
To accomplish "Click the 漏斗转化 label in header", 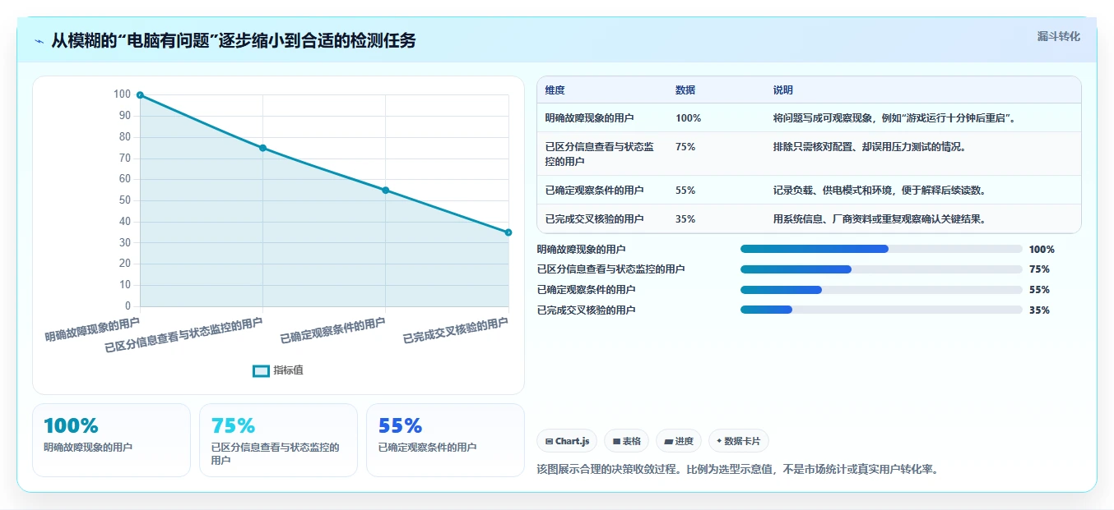I will 1058,36.
